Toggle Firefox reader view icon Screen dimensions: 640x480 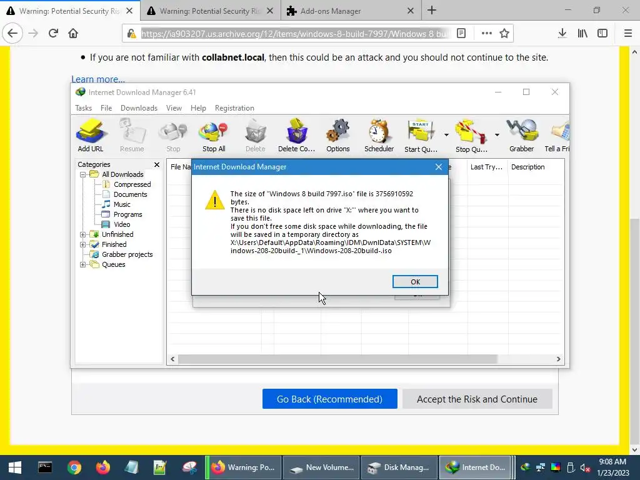coord(461,33)
